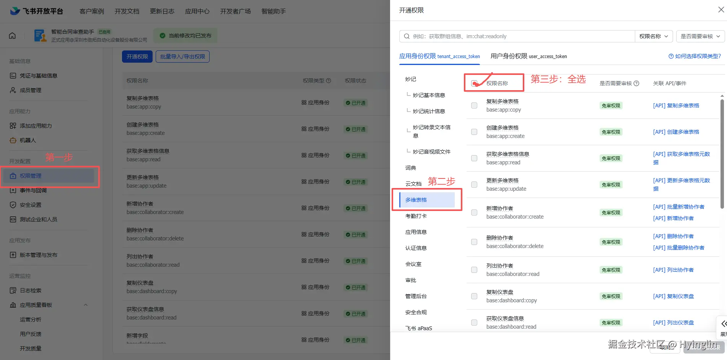The height and width of the screenshot is (360, 727).
Task: Open 智能助手 in top navigation
Action: coord(274,11)
